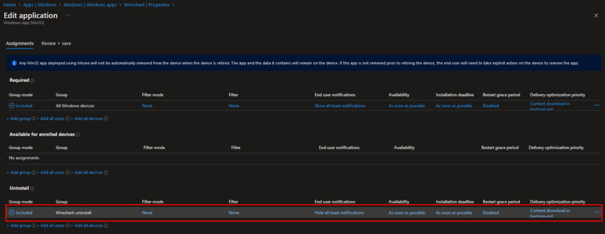Click Included group mode for All Windows devices

[21, 106]
